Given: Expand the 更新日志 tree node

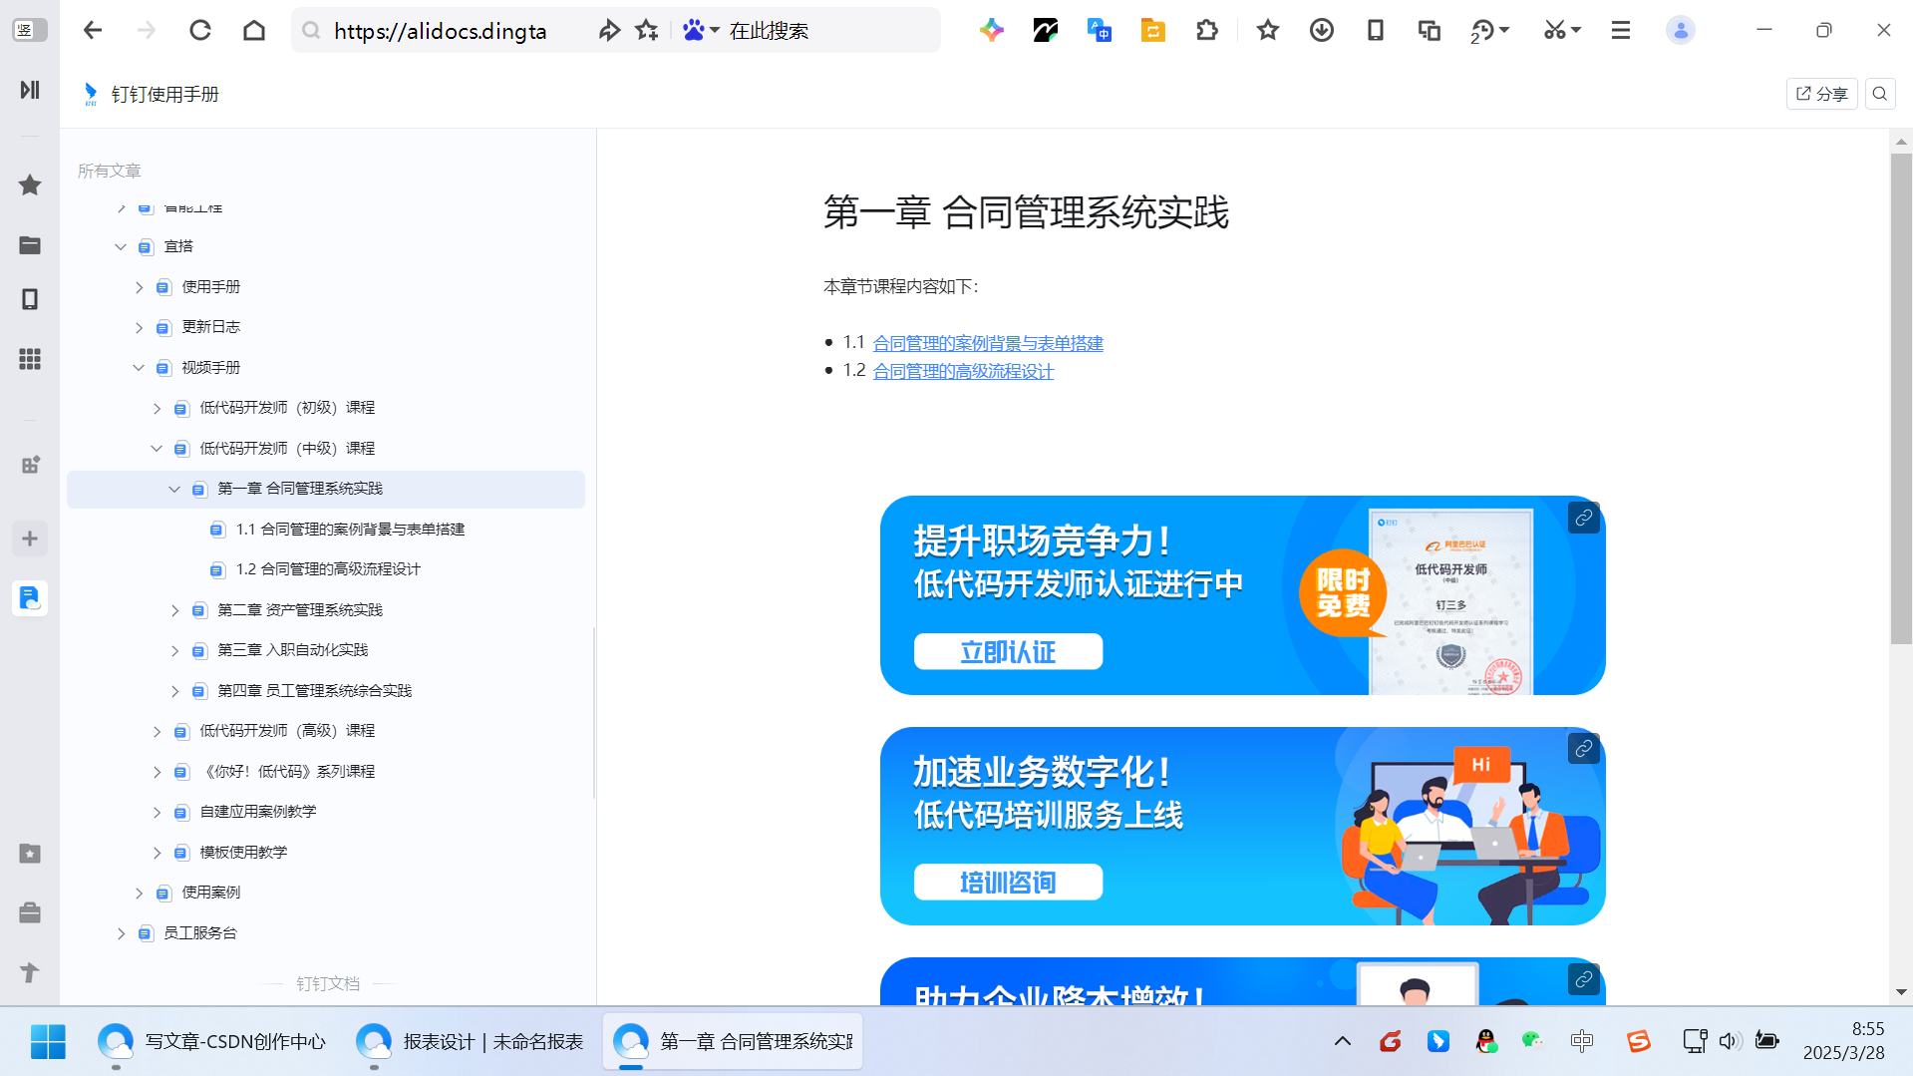Looking at the screenshot, I should [x=139, y=327].
